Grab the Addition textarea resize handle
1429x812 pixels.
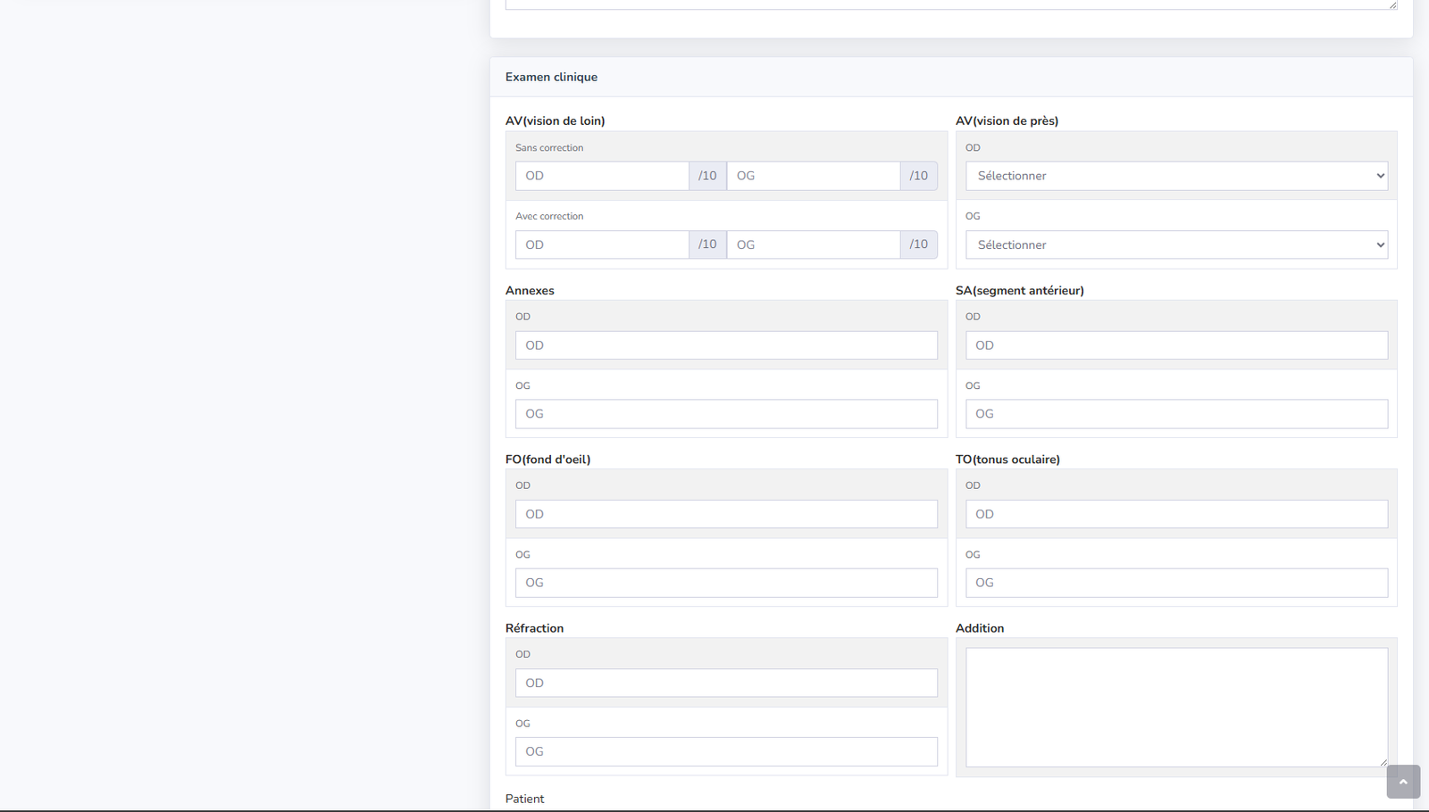[x=1383, y=762]
